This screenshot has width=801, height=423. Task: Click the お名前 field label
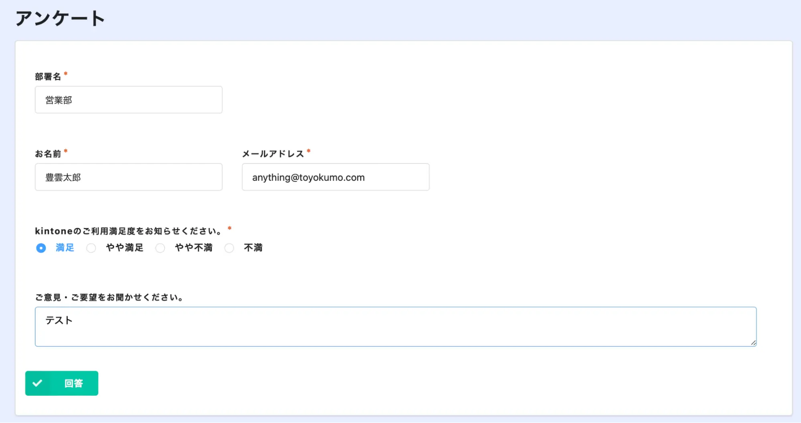tap(48, 154)
